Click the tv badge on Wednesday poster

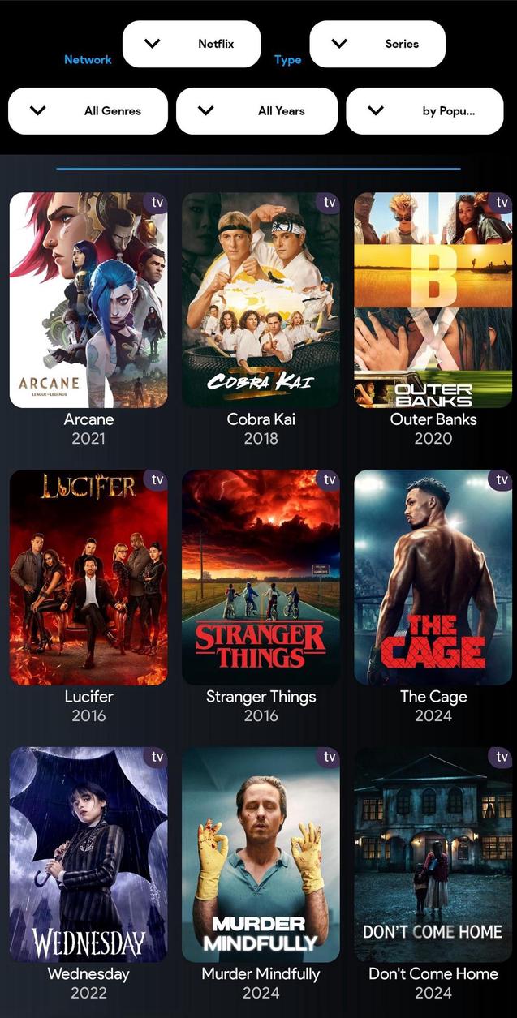pos(157,758)
